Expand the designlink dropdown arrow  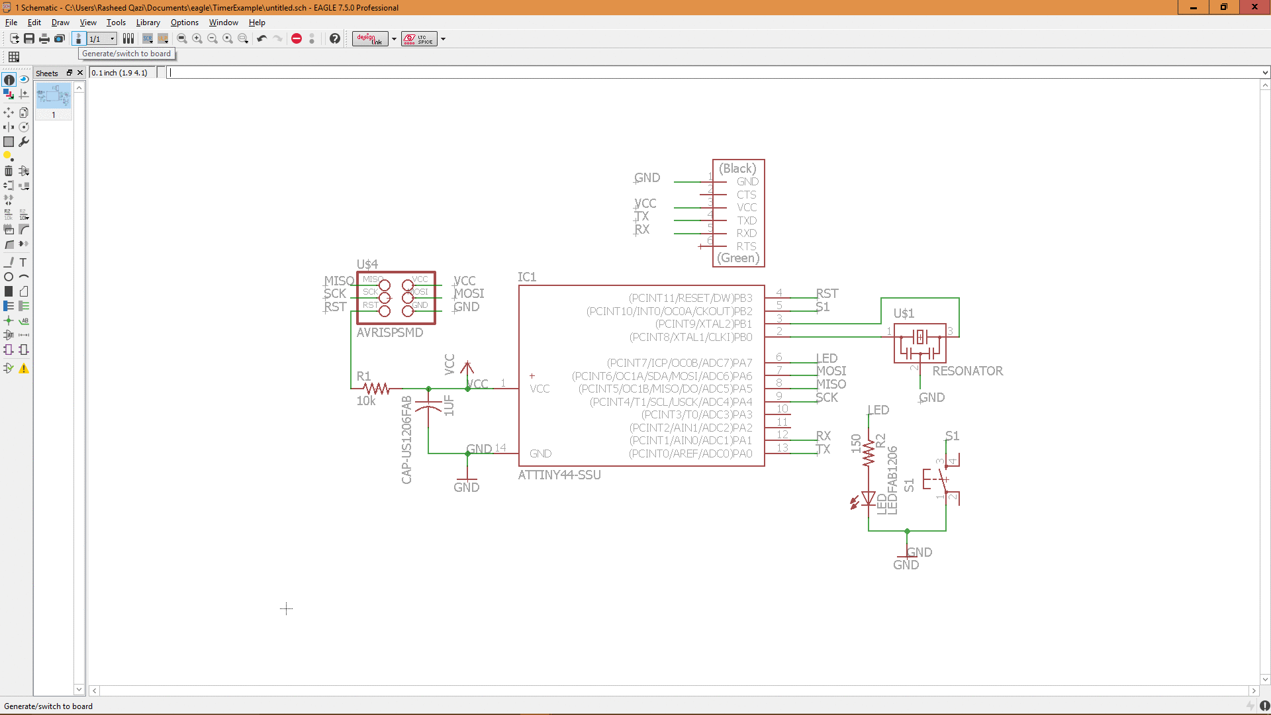(394, 39)
